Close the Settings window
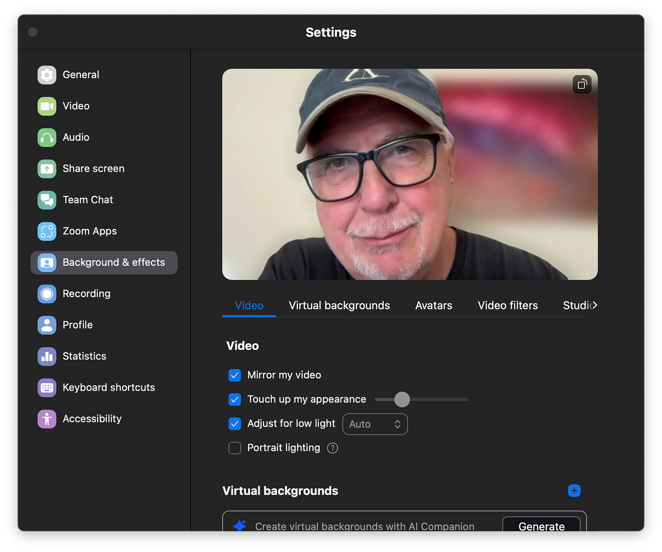The width and height of the screenshot is (662, 552). [33, 32]
